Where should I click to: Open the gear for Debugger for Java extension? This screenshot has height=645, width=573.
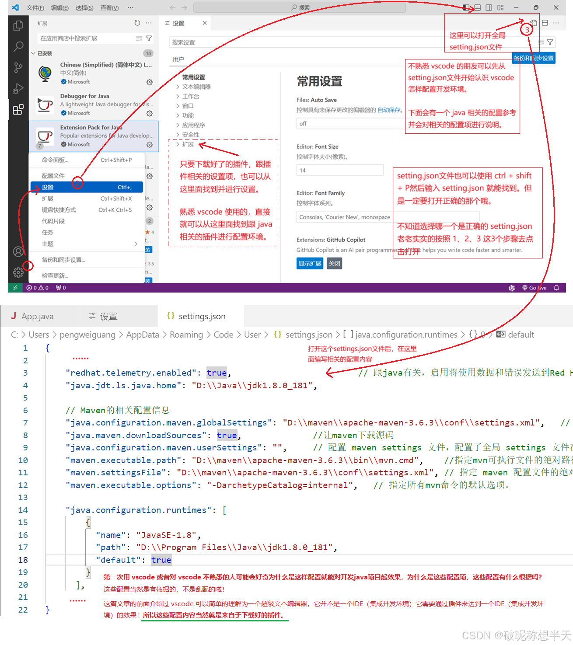pyautogui.click(x=150, y=113)
